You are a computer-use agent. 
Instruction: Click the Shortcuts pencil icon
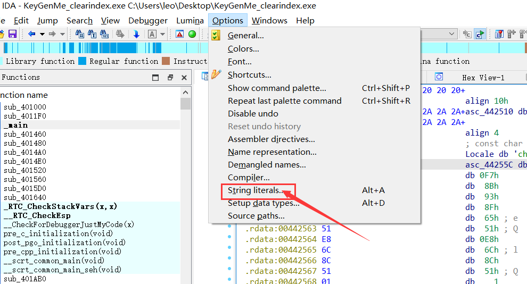[216, 74]
